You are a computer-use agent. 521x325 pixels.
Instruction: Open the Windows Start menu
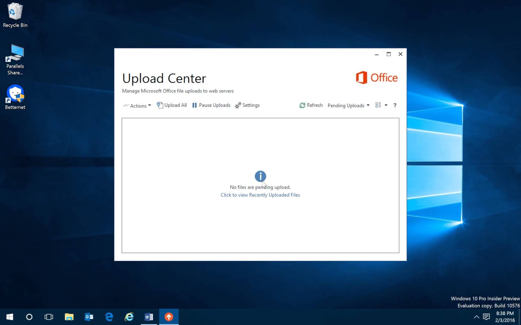point(10,317)
